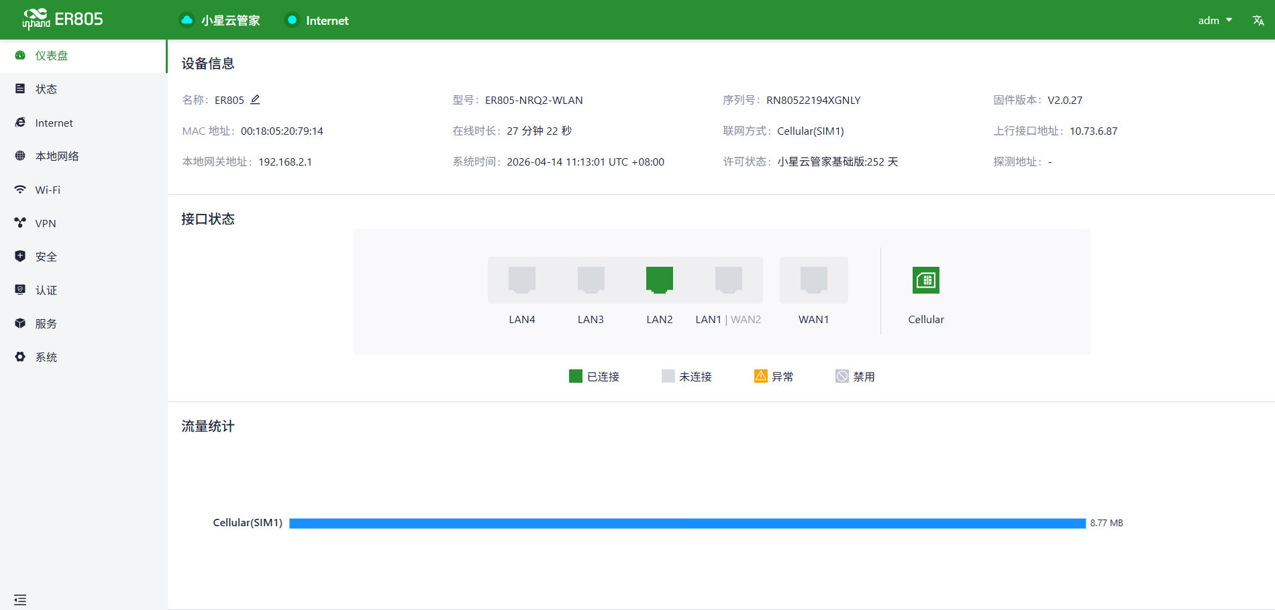Click the 小星云管家 cloud status icon
This screenshot has width=1275, height=610.
point(187,20)
